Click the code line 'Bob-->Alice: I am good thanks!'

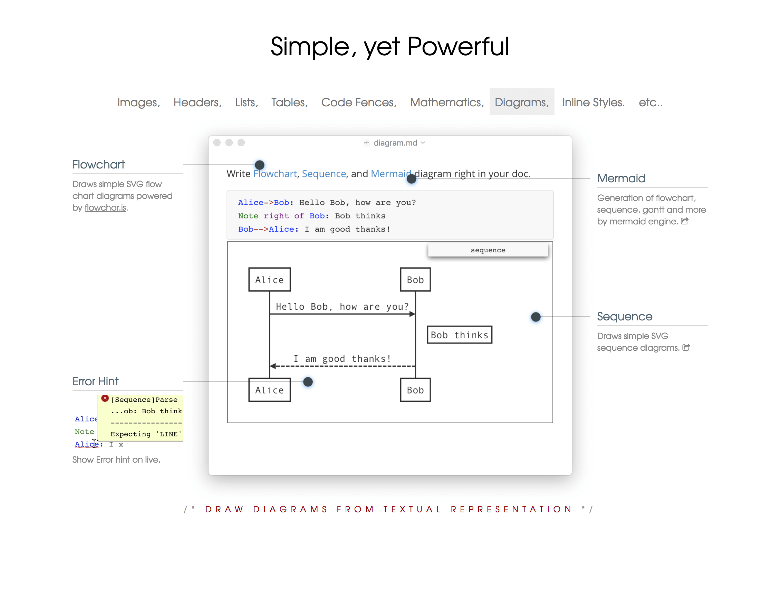[x=314, y=229]
